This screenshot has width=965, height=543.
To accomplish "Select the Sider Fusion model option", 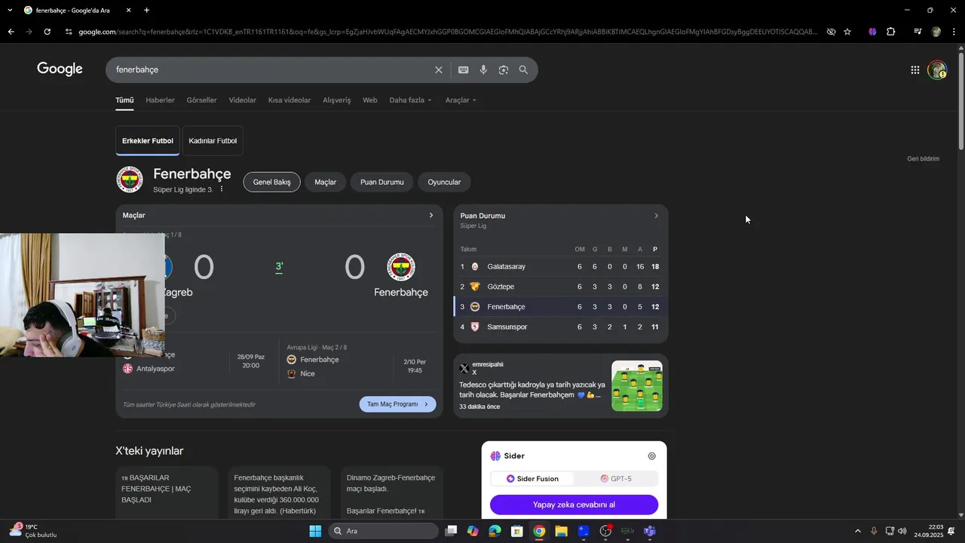I will click(532, 479).
